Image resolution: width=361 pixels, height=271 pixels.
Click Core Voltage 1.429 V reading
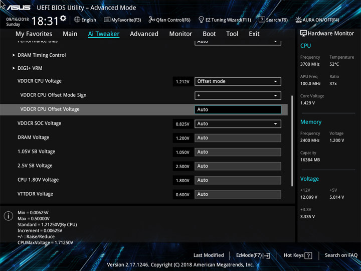pos(307,103)
